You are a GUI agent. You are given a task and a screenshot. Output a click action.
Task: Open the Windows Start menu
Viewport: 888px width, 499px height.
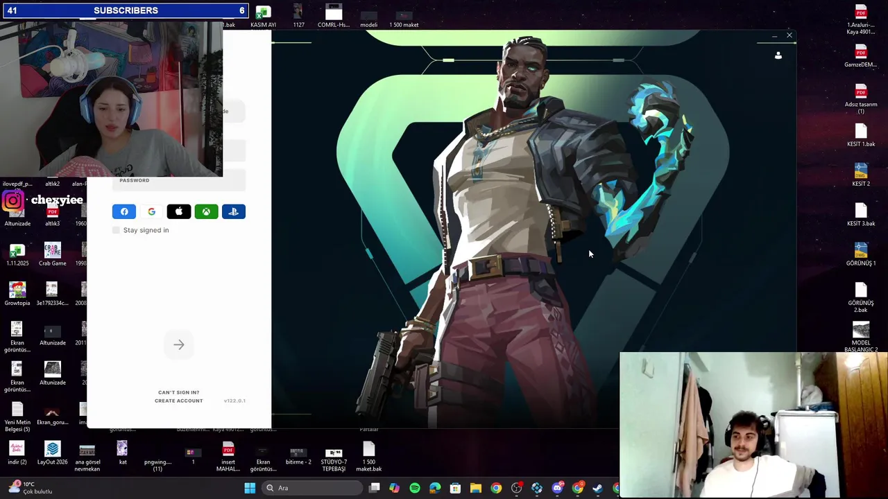(250, 488)
